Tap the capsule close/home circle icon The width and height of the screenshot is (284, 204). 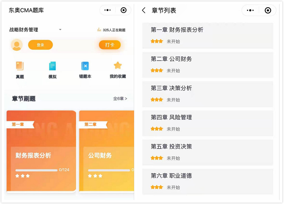124,10
